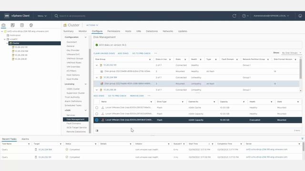Viewport: 305px width, 171px height.
Task: Click the smiley feedback icon
Action: tap(300, 16)
